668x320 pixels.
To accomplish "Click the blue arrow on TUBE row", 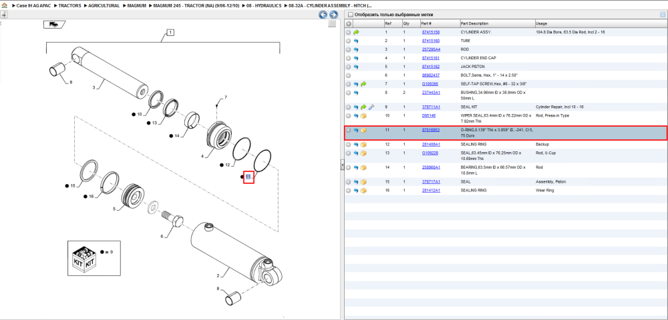I will pyautogui.click(x=356, y=41).
